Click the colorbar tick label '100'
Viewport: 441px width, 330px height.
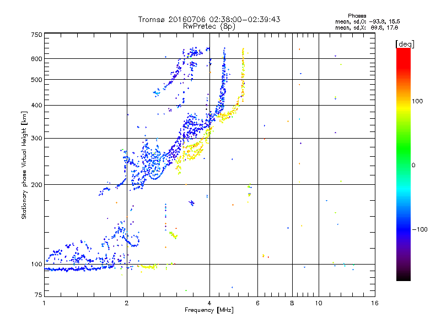[417, 101]
